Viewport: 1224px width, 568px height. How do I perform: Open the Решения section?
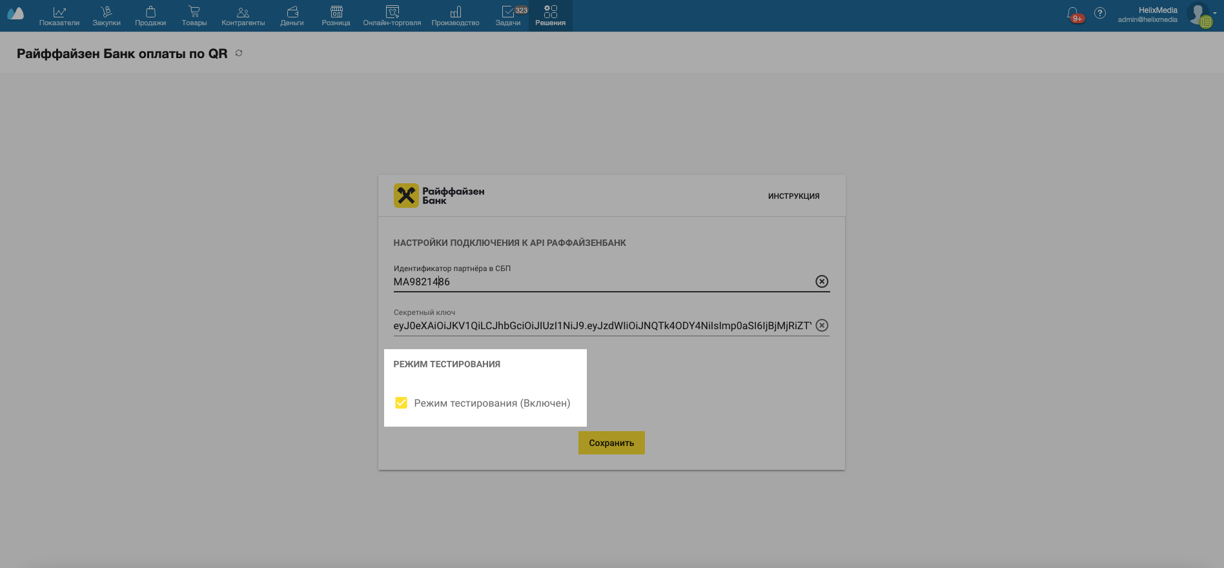point(550,16)
